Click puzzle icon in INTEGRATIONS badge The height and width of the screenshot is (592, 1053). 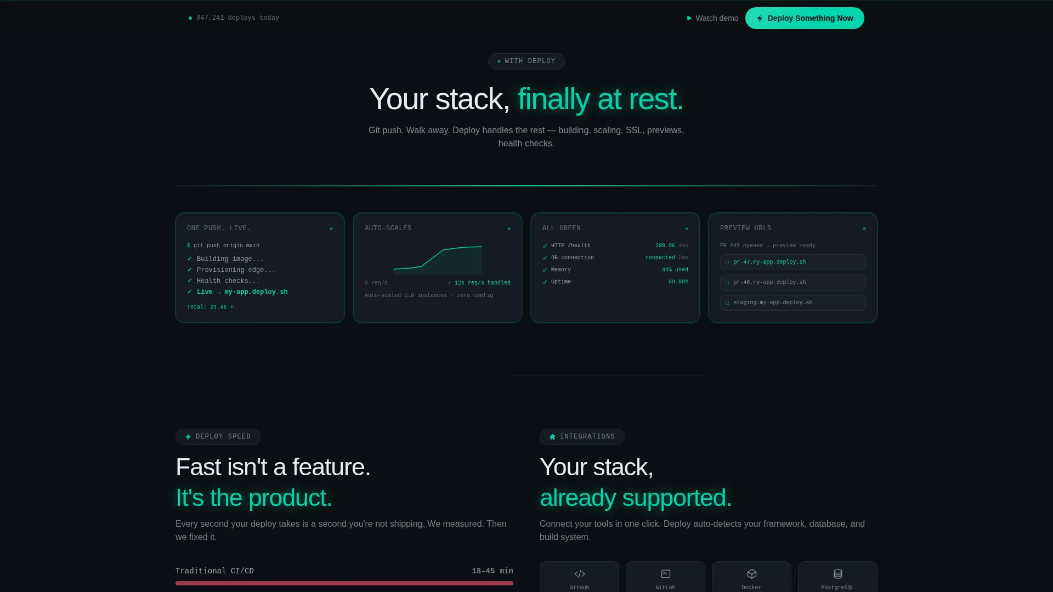[552, 437]
